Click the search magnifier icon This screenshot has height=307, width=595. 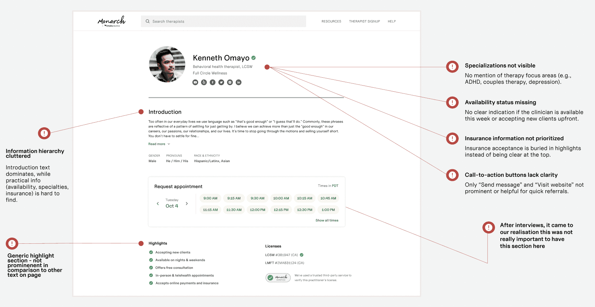(x=147, y=21)
